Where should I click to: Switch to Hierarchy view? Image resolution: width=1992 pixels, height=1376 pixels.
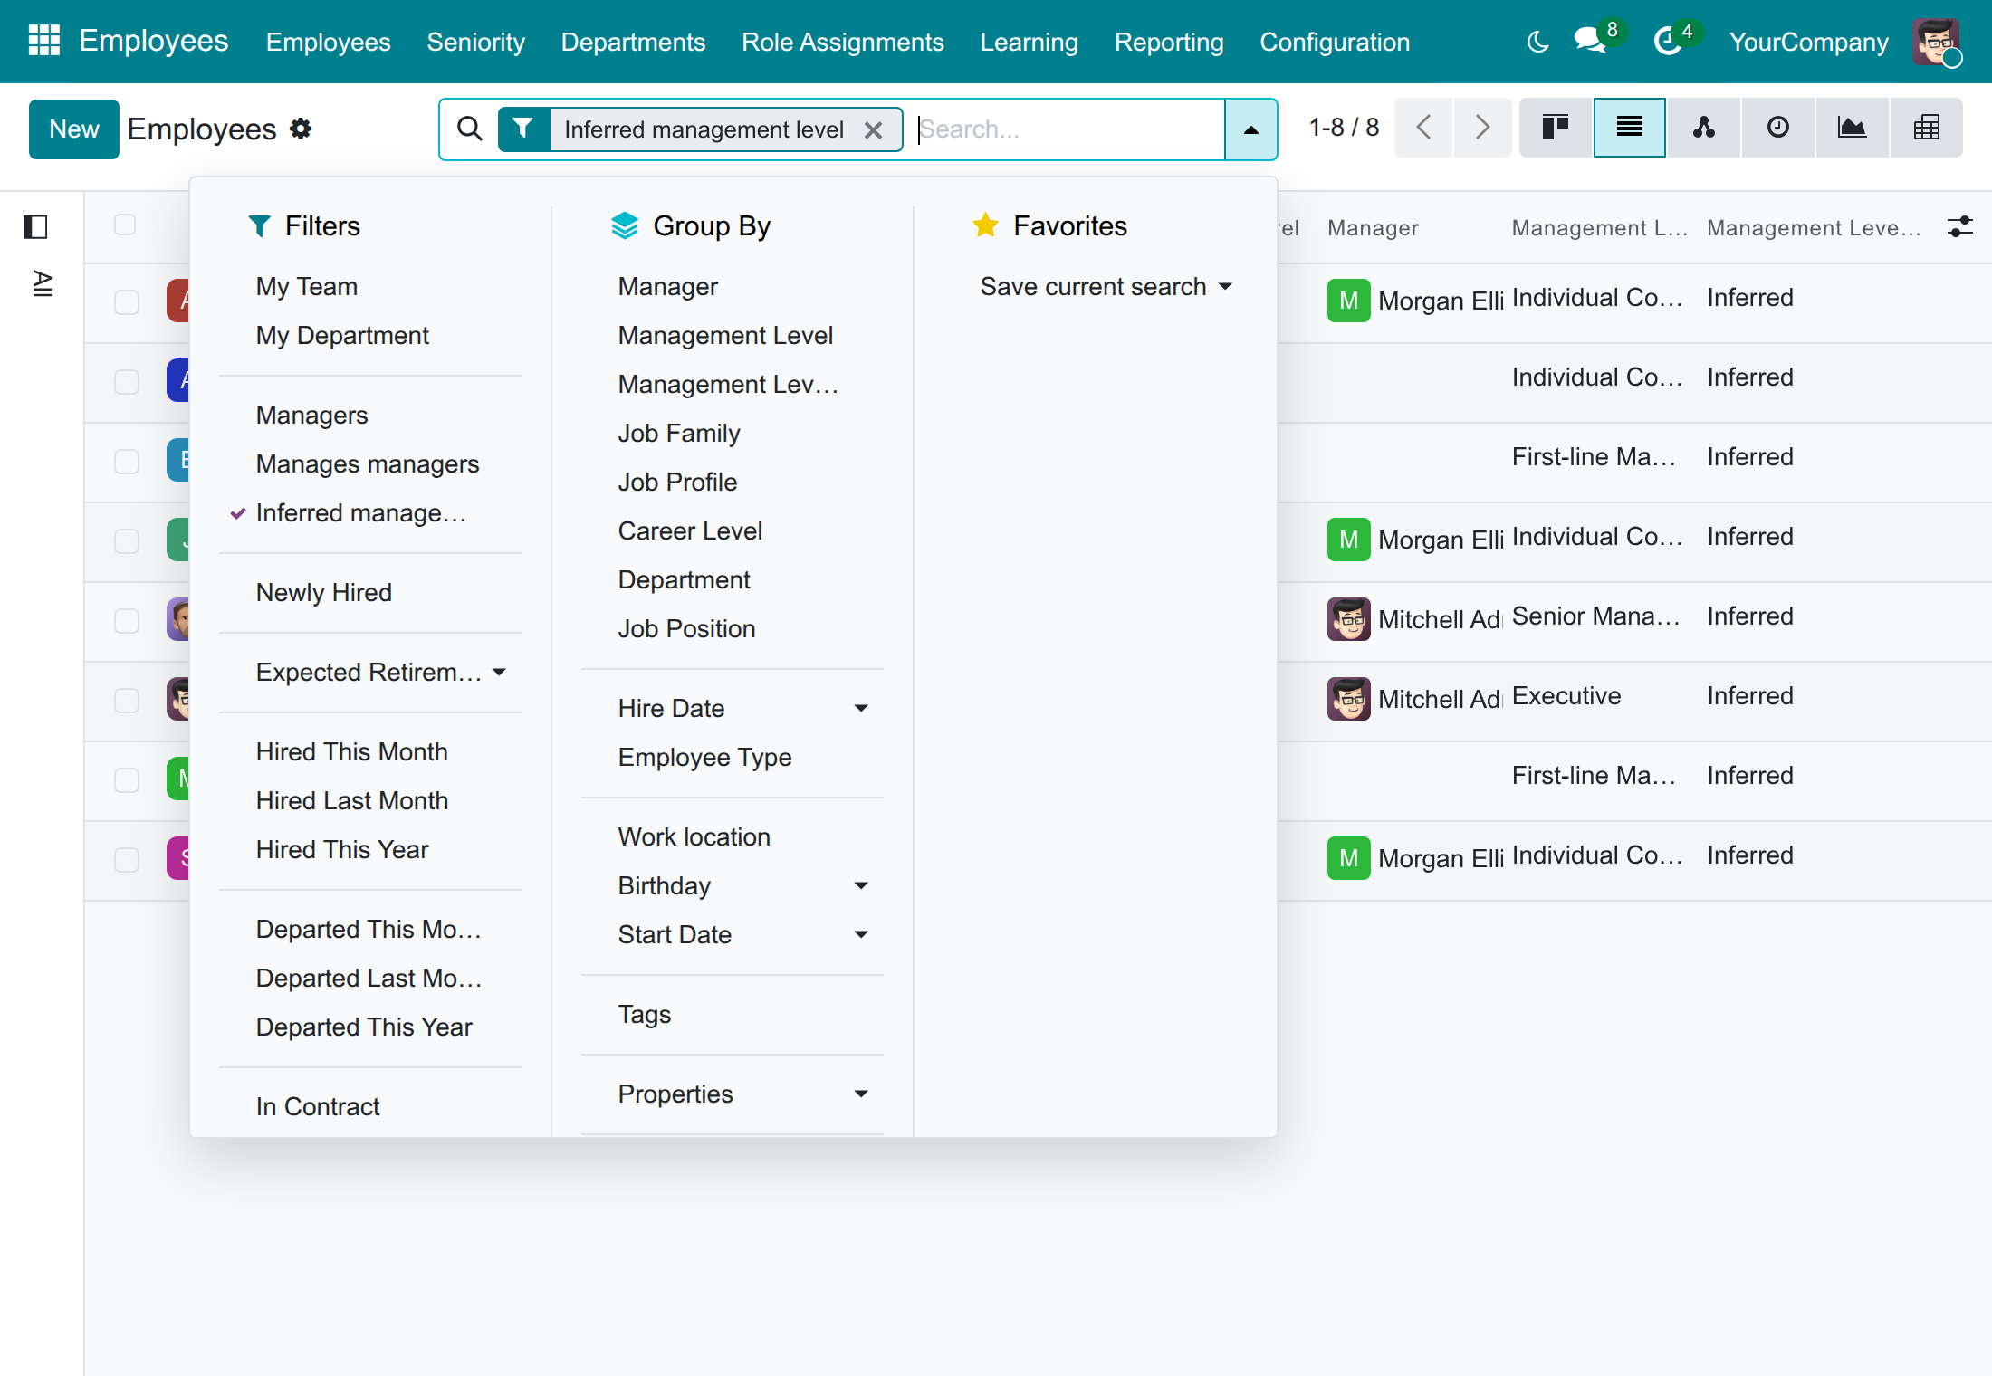[x=1704, y=128]
